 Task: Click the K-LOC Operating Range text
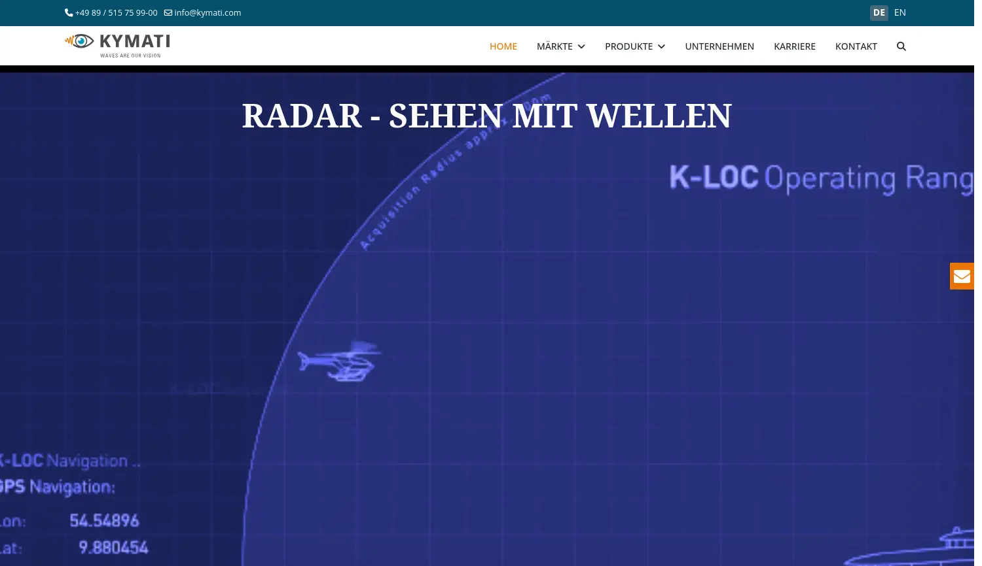tap(820, 178)
